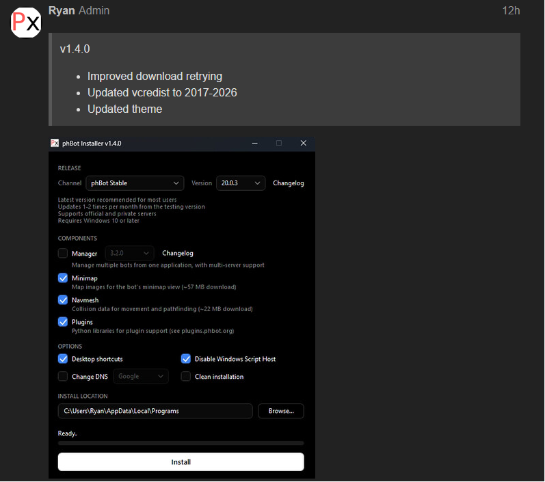545x482 pixels.
Task: Open the release Changelog link
Action: (x=288, y=183)
